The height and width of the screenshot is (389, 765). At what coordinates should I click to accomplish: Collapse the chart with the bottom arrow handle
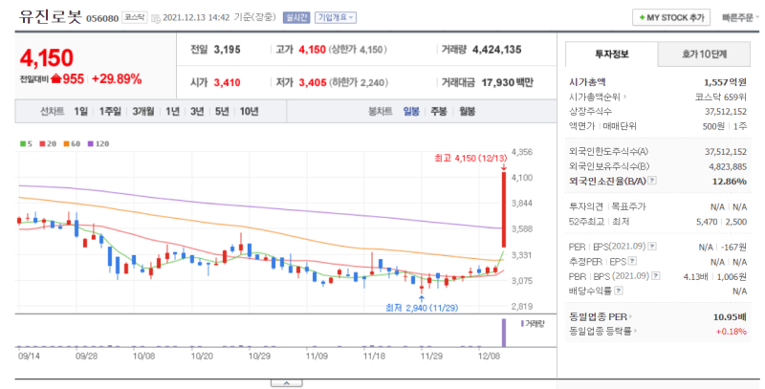[286, 383]
